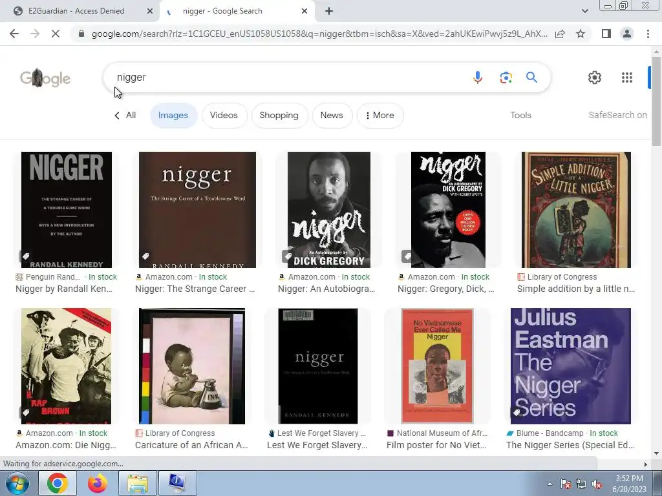Click the 'Caricature of an African A...' title link
The height and width of the screenshot is (496, 662).
[x=191, y=445]
